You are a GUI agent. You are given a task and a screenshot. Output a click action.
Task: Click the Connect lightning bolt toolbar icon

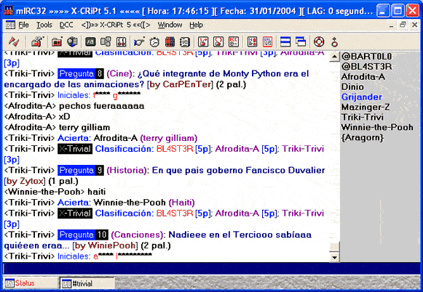point(14,41)
